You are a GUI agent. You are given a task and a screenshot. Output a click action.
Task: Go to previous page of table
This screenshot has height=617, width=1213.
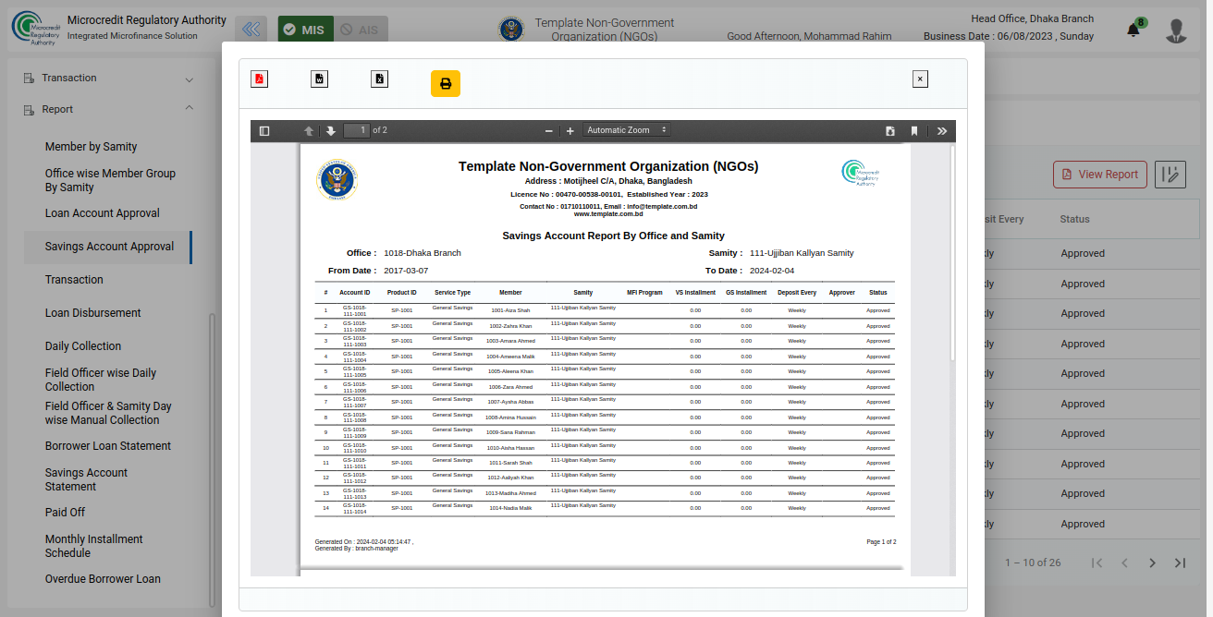(x=1124, y=563)
